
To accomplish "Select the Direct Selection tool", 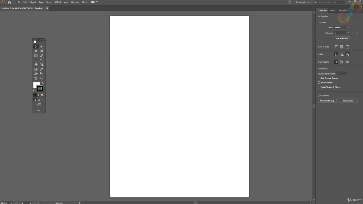I will coord(41,46).
